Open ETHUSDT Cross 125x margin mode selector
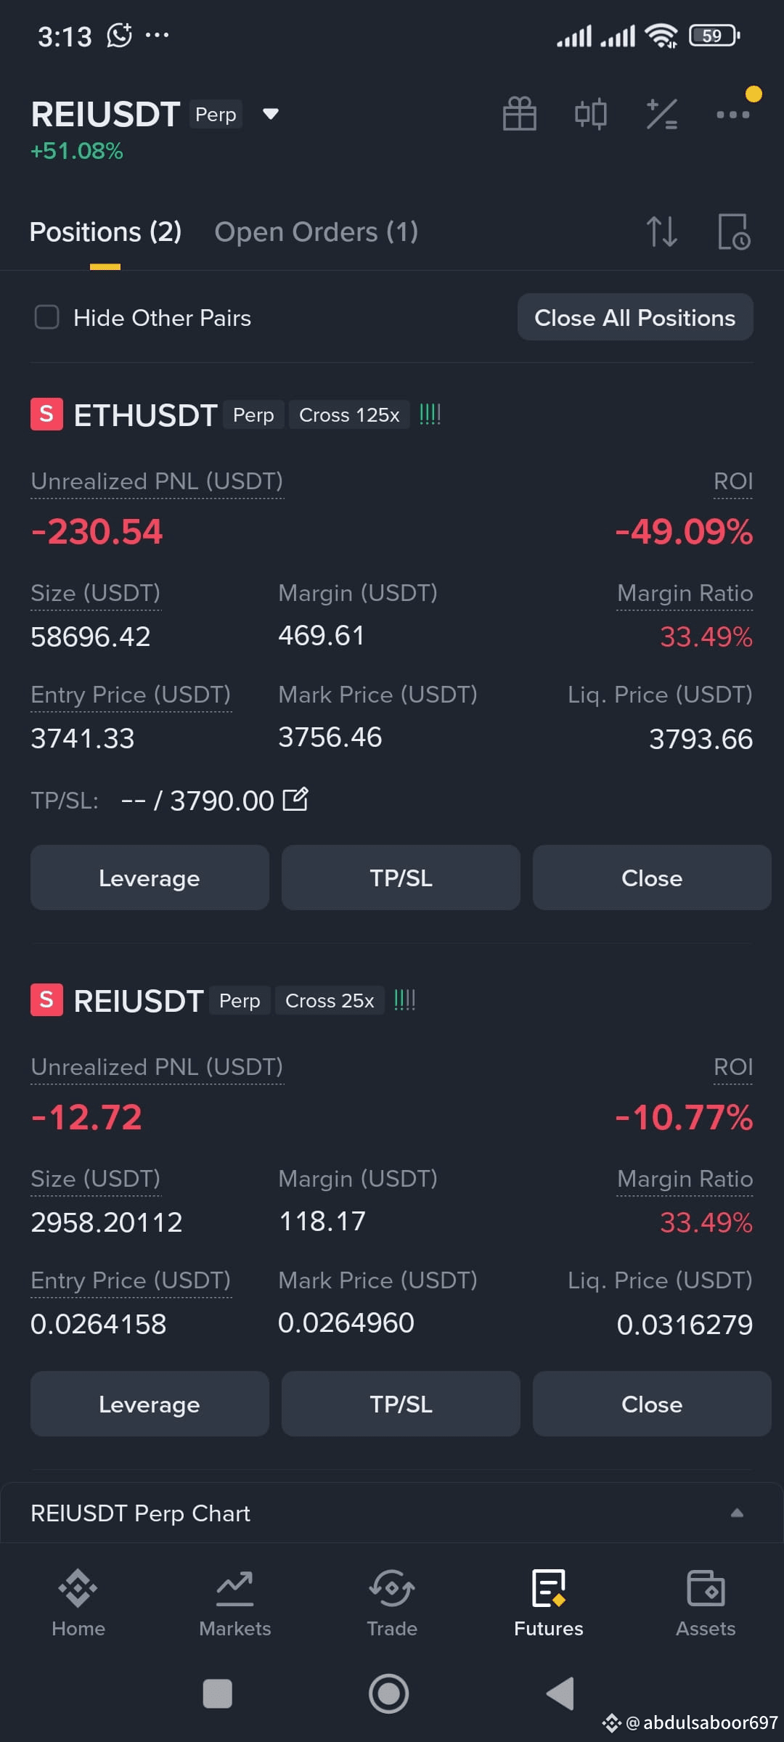Screen dimensions: 784x1742 349,414
